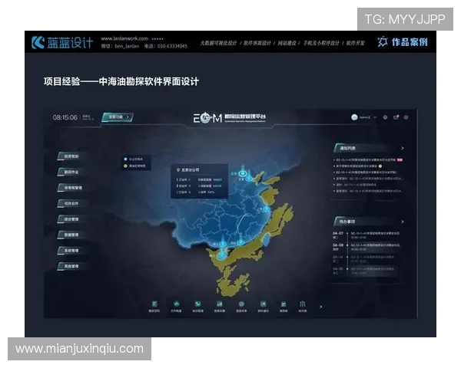
Task: Open the 投资规划 sidebar menu item
Action: (x=71, y=156)
